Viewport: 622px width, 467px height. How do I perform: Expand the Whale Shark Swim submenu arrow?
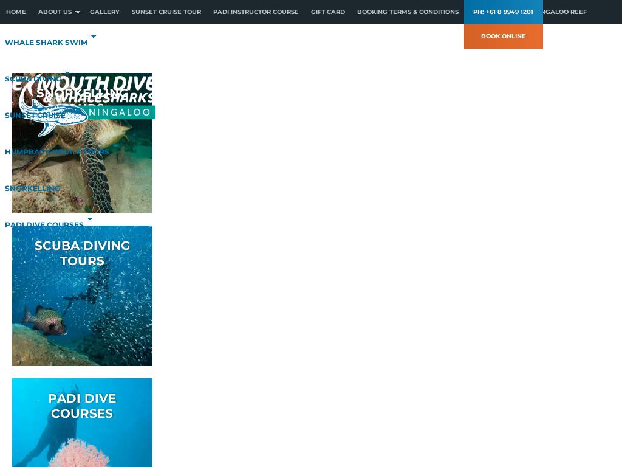94,37
